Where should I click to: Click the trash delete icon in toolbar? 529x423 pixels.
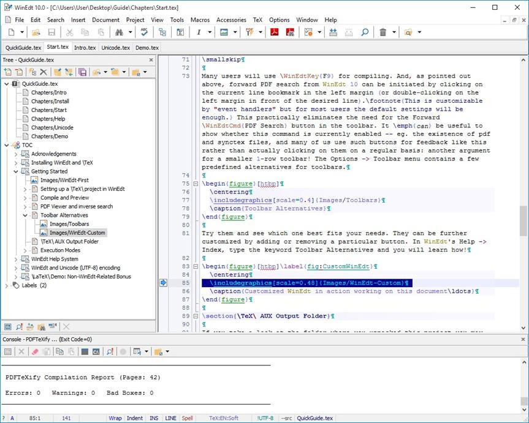point(384,32)
